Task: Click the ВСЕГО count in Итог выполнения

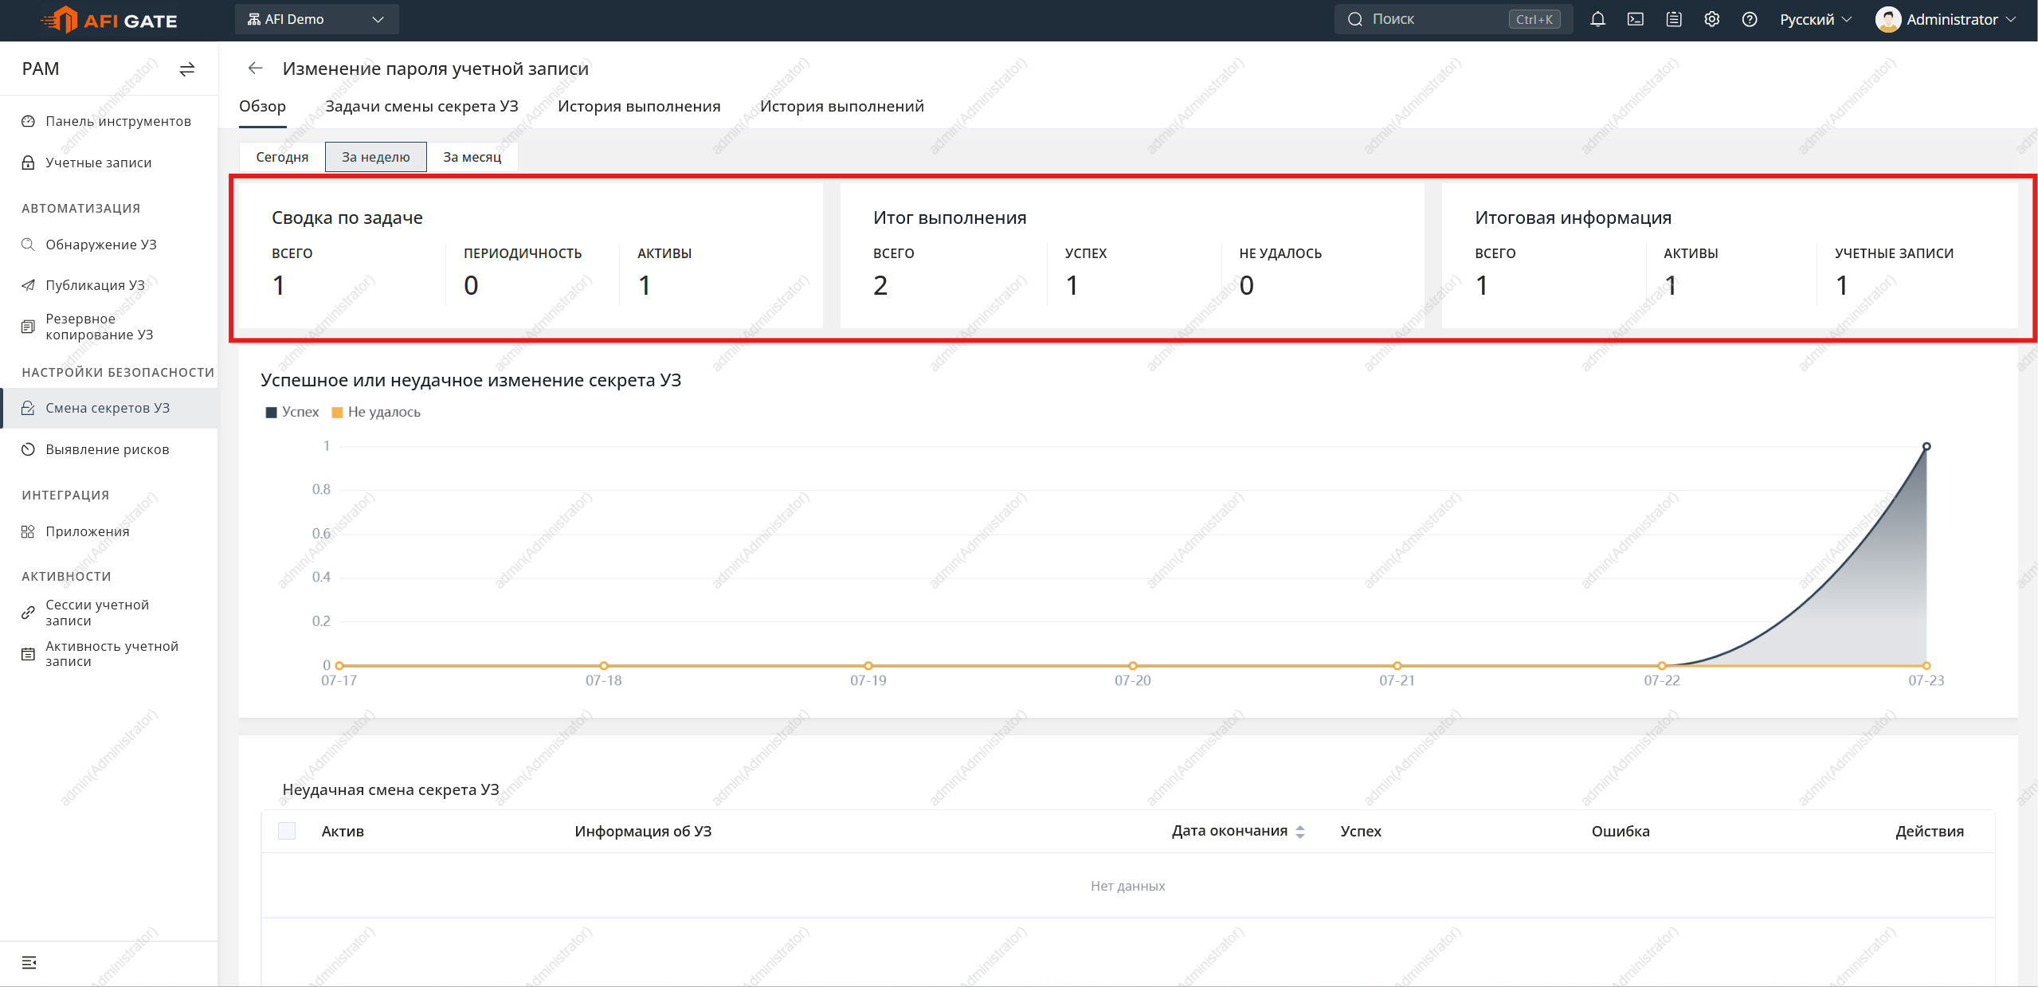Action: (x=880, y=285)
